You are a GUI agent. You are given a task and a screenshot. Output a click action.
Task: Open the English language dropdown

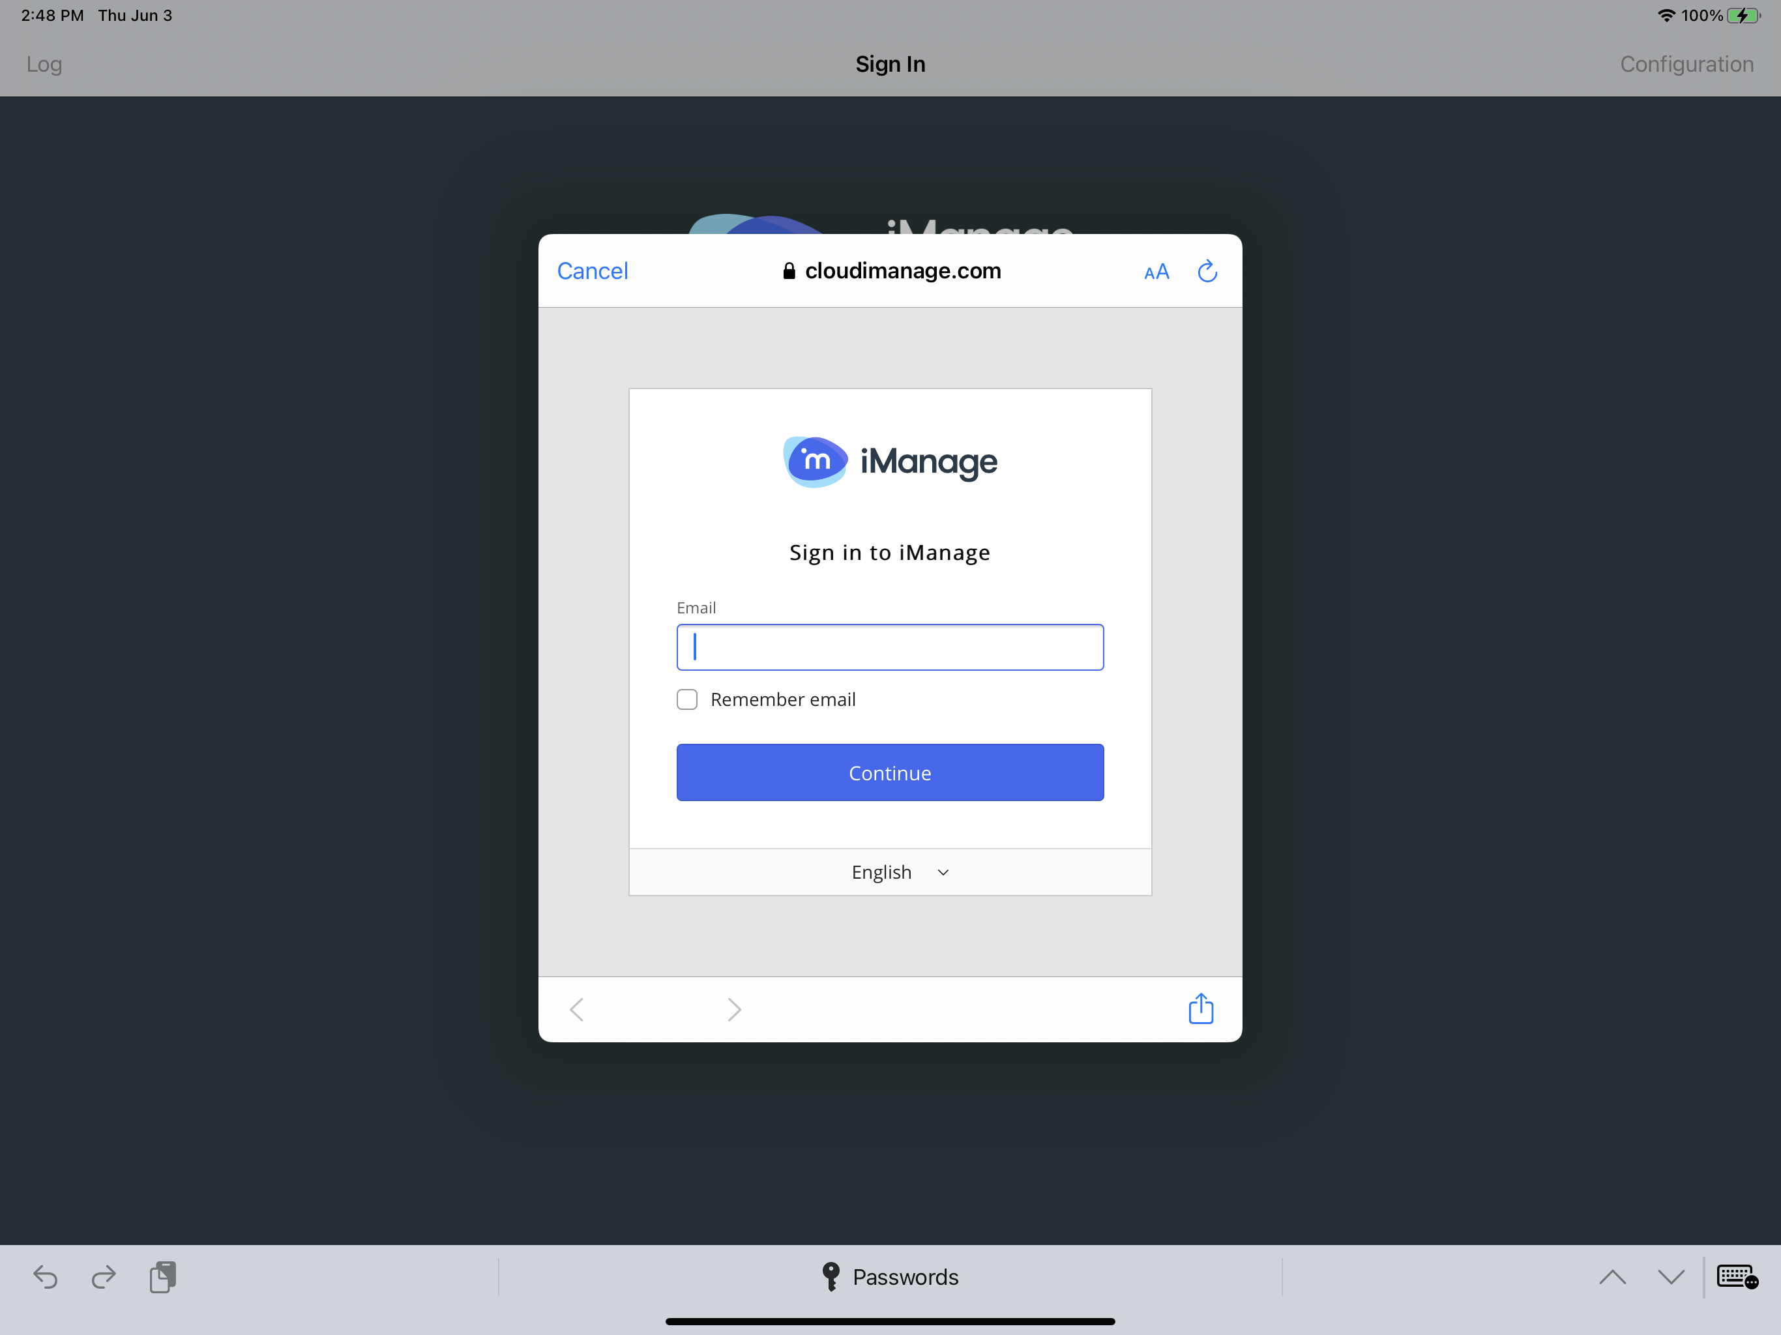click(x=900, y=872)
